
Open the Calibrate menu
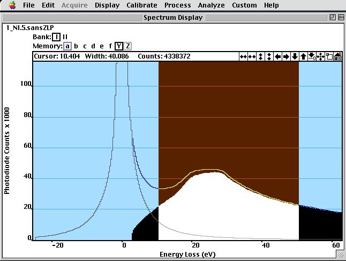pyautogui.click(x=142, y=5)
